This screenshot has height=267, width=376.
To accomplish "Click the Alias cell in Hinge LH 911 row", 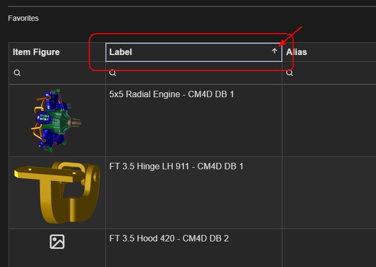I will coord(329,192).
